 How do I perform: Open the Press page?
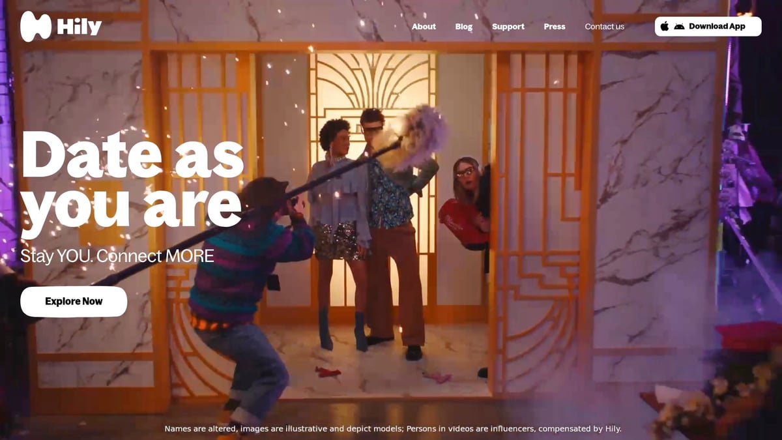click(x=555, y=27)
